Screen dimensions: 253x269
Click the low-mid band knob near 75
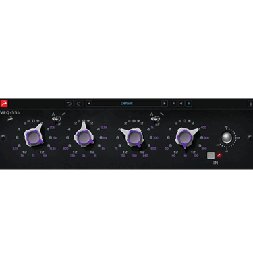[x=134, y=137]
